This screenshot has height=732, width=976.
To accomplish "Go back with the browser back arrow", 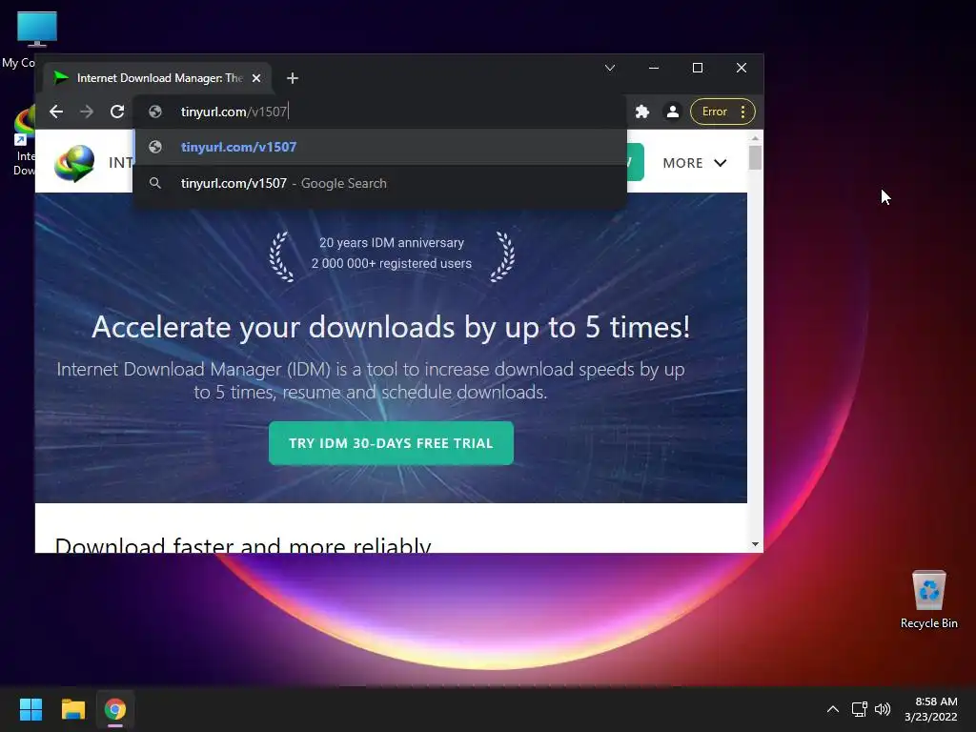I will point(56,112).
